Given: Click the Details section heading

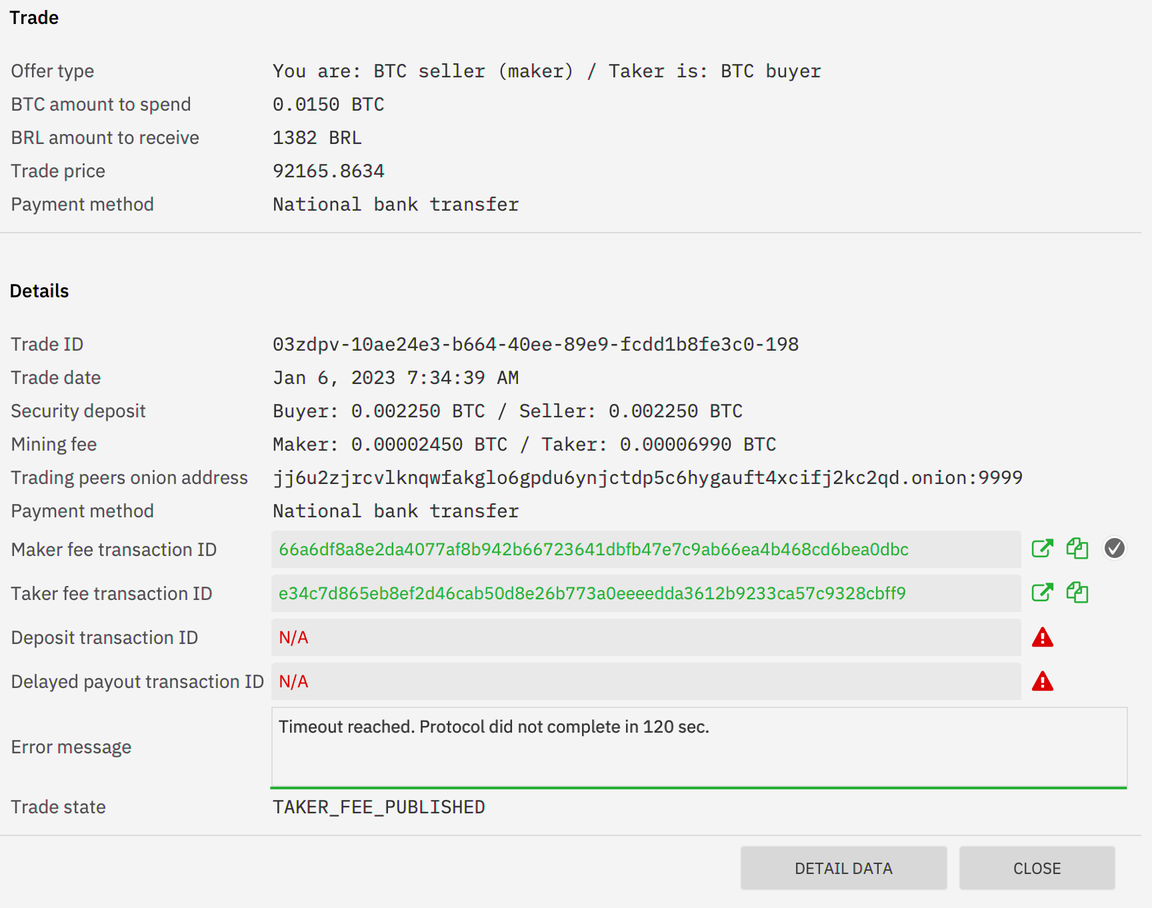Looking at the screenshot, I should [39, 291].
